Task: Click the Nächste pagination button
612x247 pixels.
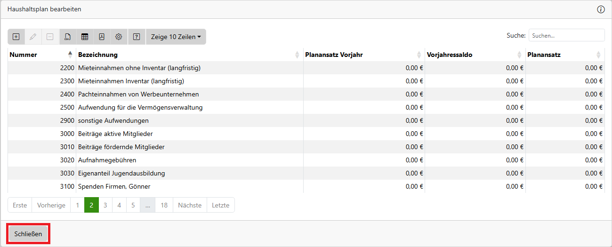Action: (190, 205)
